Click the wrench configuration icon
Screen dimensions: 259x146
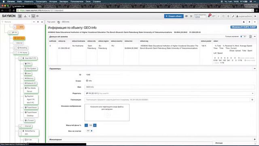(233, 16)
